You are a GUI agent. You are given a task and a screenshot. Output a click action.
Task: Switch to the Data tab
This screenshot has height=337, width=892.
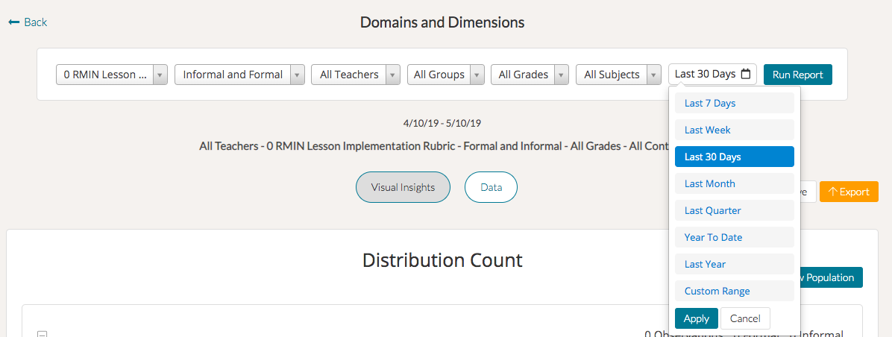click(491, 188)
